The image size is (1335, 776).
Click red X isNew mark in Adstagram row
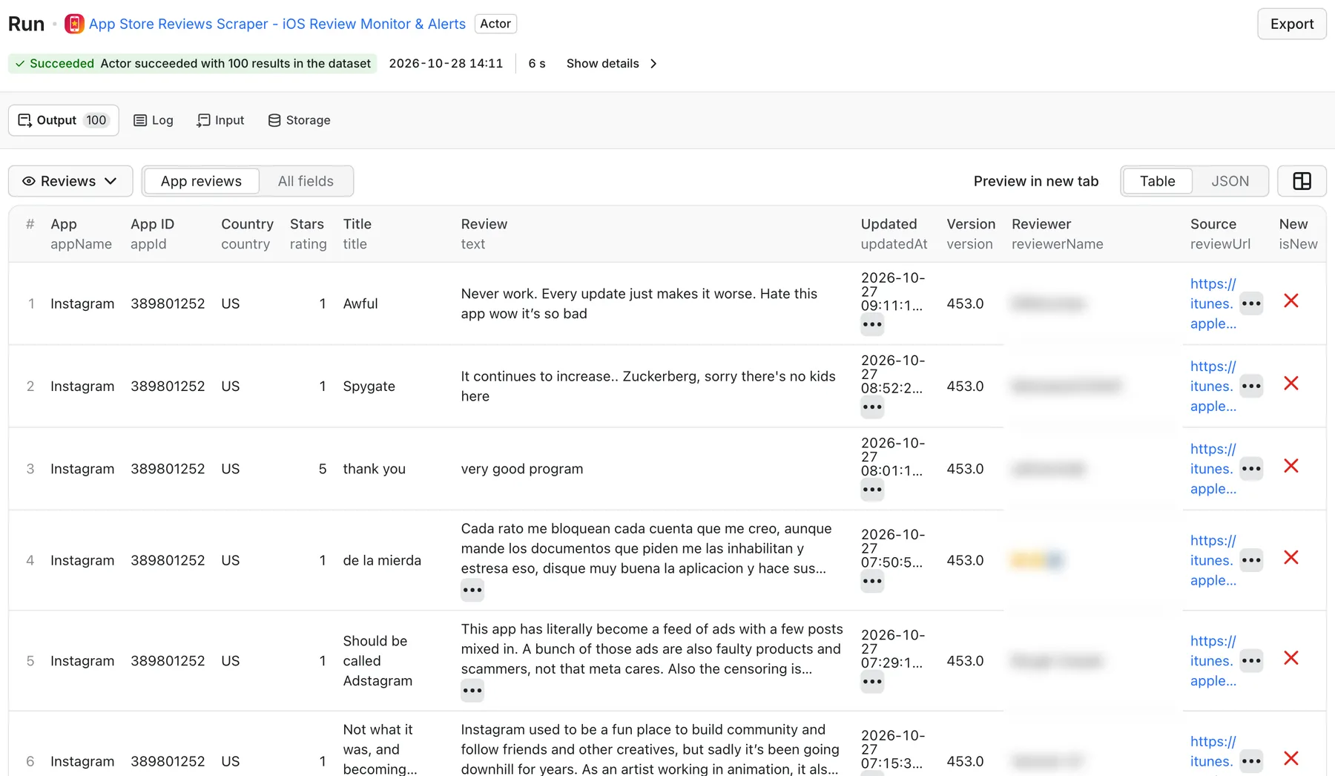coord(1291,657)
